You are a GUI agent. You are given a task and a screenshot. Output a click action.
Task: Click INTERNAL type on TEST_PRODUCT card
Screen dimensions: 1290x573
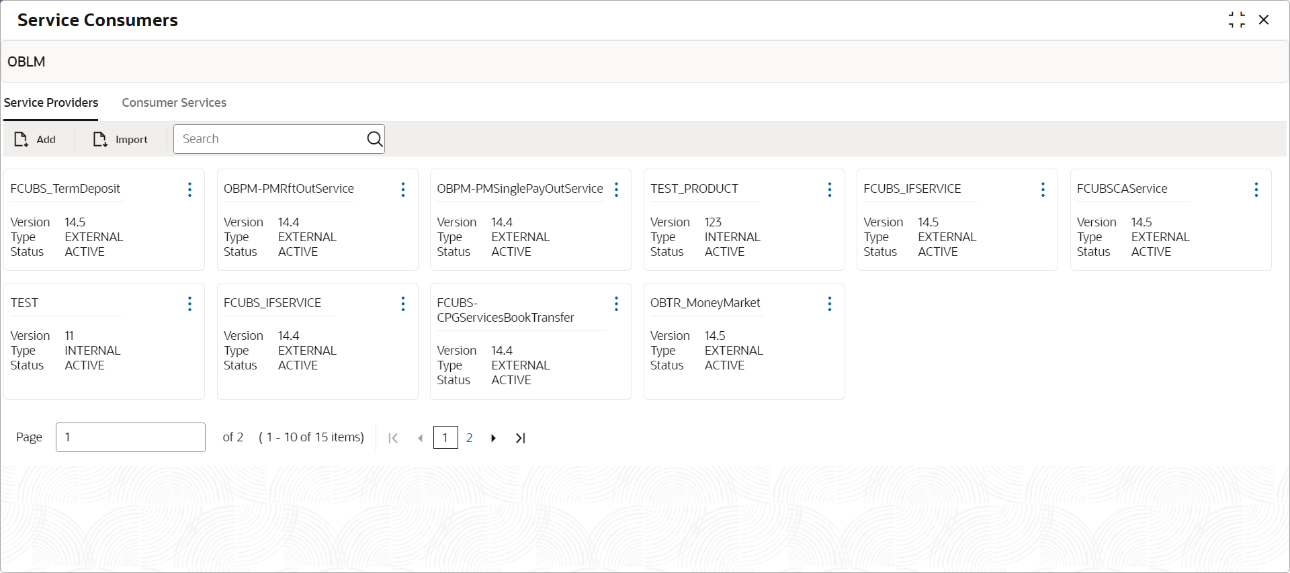click(732, 237)
